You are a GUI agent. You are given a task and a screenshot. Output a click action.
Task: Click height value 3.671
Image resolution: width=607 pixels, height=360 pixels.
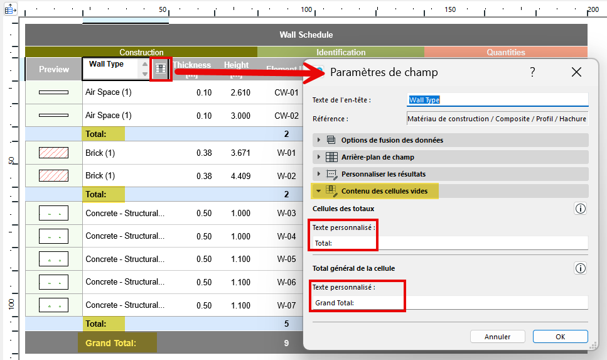(240, 153)
